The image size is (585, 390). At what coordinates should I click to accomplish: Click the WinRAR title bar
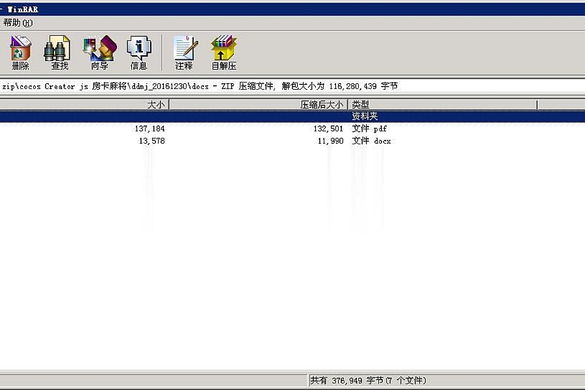(x=292, y=9)
